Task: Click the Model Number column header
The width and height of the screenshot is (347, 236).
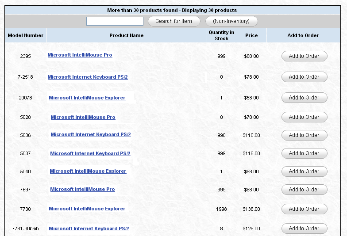Action: coord(26,35)
